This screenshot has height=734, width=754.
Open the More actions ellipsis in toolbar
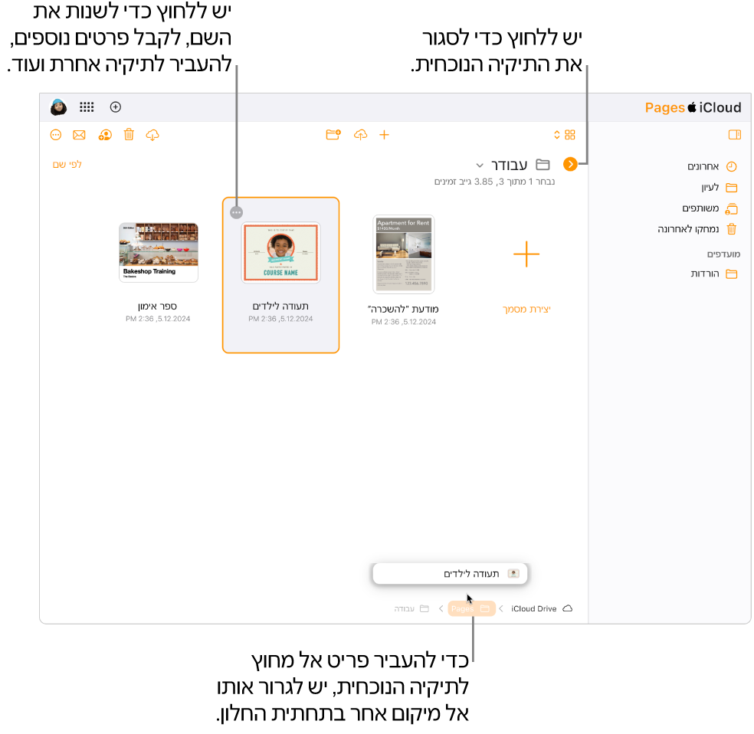click(56, 135)
